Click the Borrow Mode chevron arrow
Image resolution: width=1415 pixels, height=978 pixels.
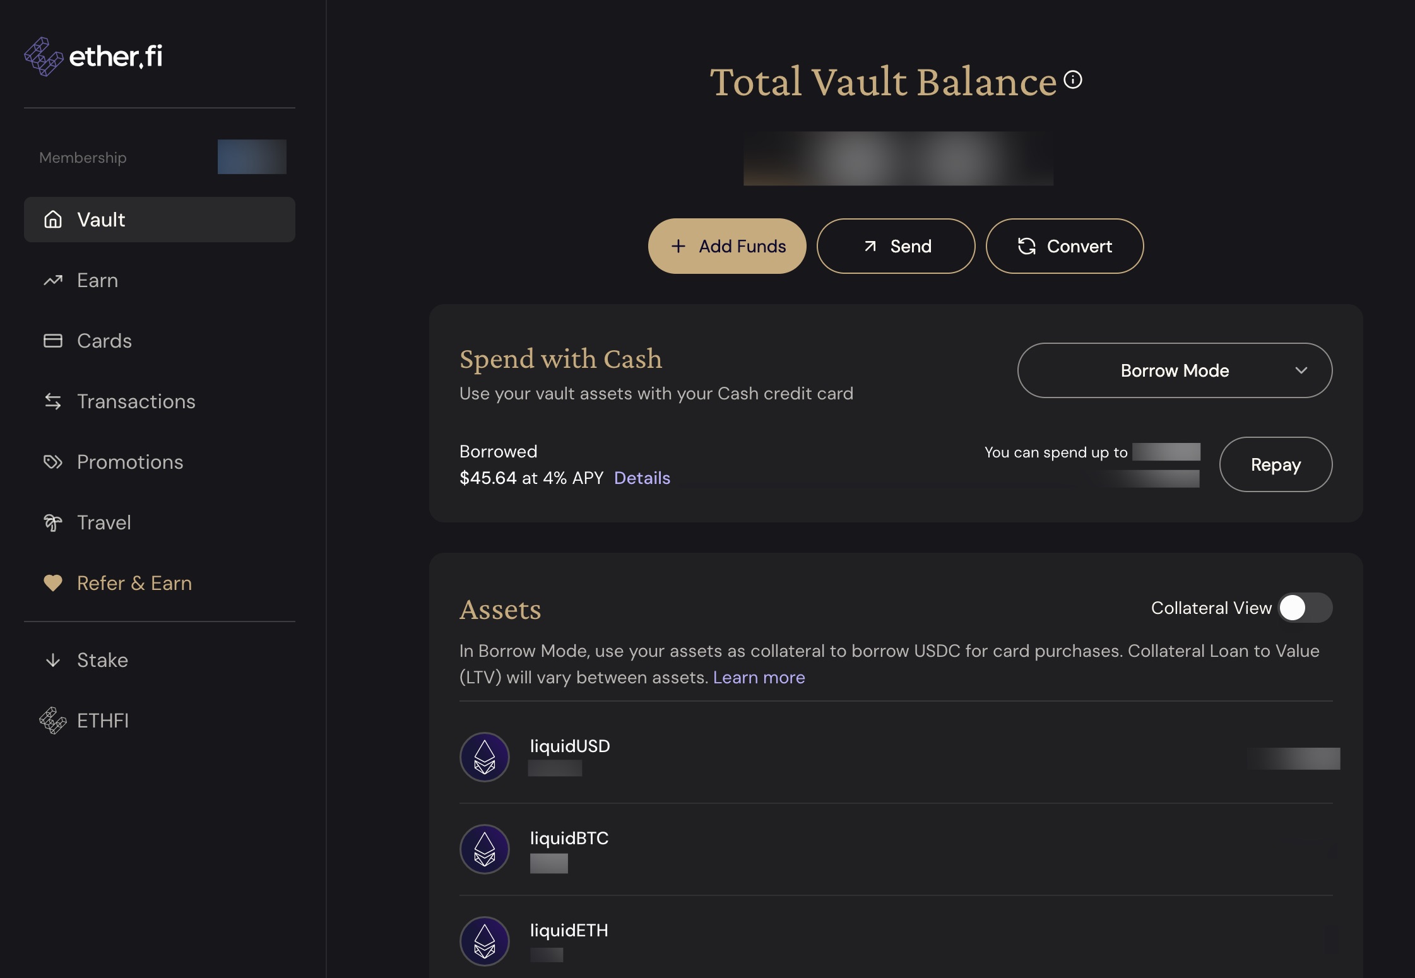click(1301, 370)
